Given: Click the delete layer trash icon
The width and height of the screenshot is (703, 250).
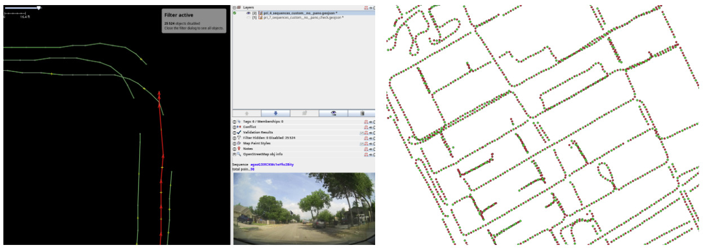Looking at the screenshot, I should click(362, 113).
